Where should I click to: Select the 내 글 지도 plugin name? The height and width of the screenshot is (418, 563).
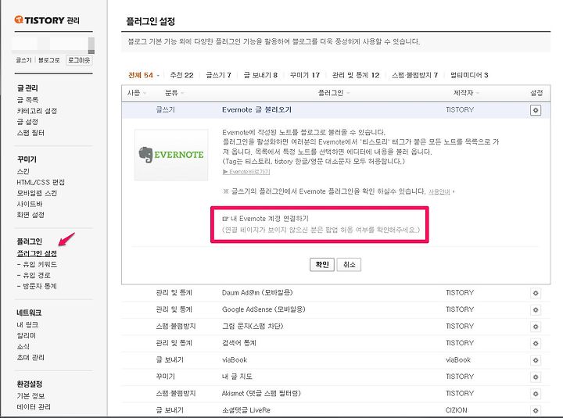[x=237, y=377]
